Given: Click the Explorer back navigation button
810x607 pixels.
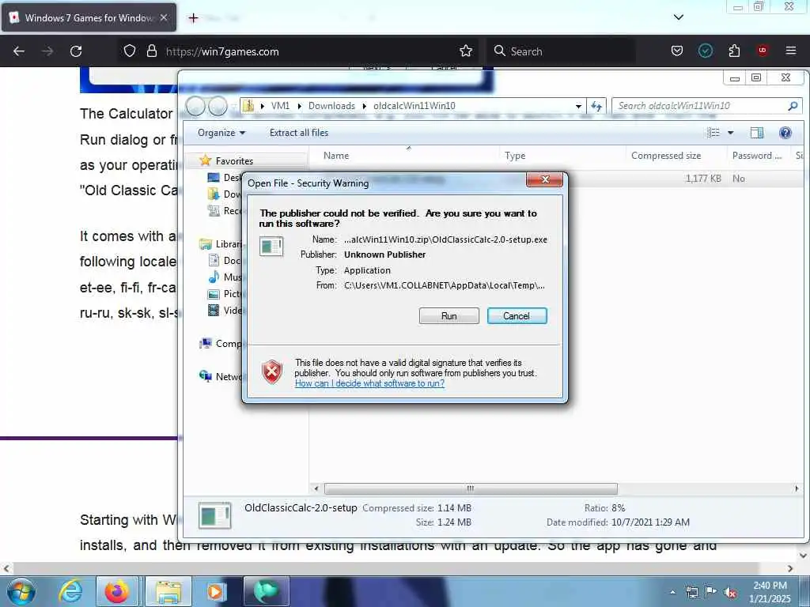Looking at the screenshot, I should pyautogui.click(x=196, y=107).
